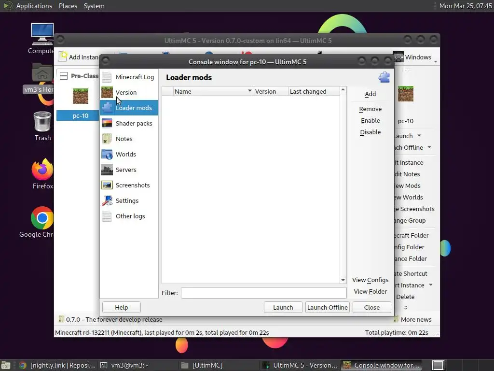Click the Shader packs sunset icon
This screenshot has height=371, width=494.
click(107, 123)
